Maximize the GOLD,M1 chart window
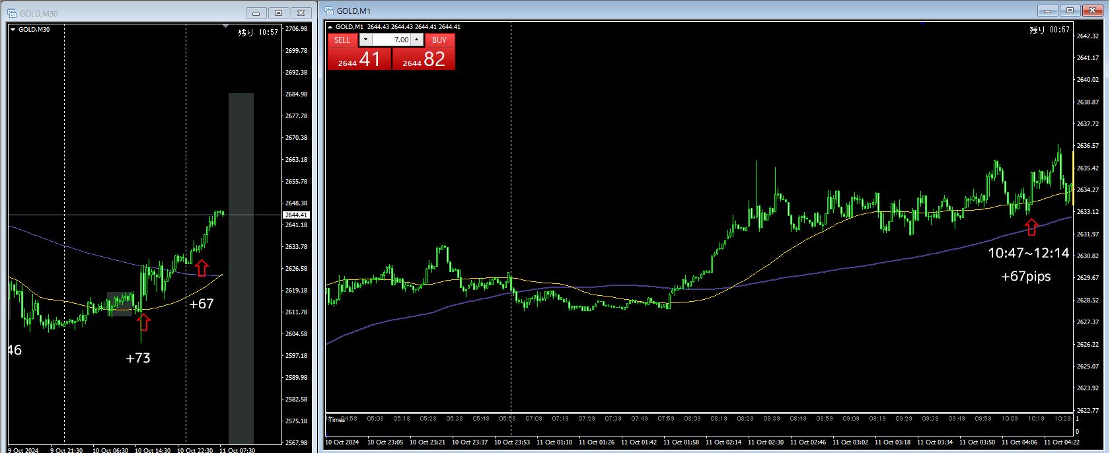 tap(1070, 11)
